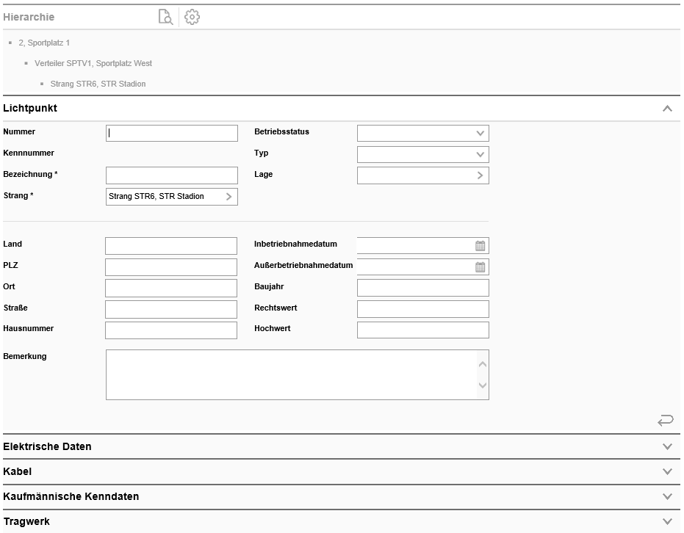Select 'Verteiler SPTV1, Sportplatz West' hierarchy node
This screenshot has width=684, height=533.
[x=93, y=64]
